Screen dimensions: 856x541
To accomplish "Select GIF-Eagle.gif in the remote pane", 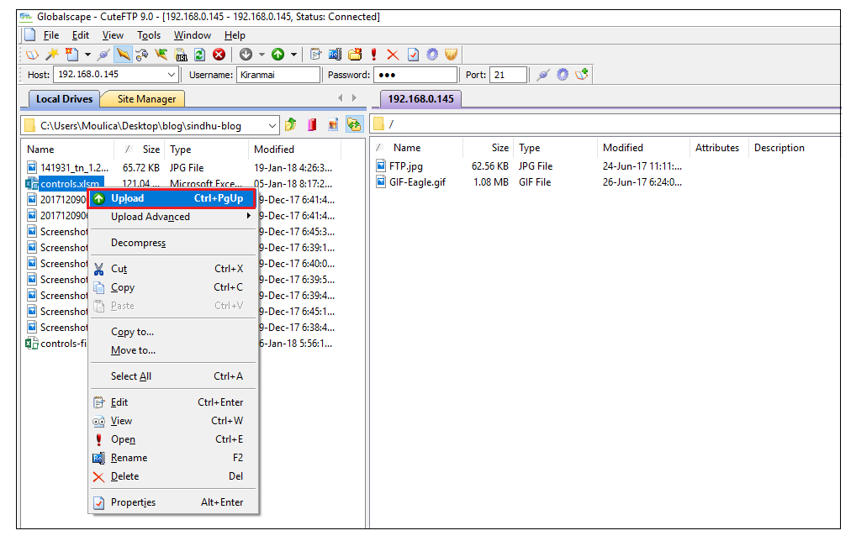I will (417, 182).
